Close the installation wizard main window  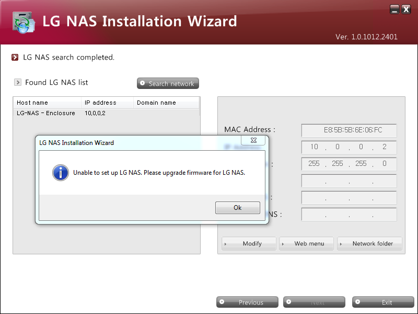(406, 9)
